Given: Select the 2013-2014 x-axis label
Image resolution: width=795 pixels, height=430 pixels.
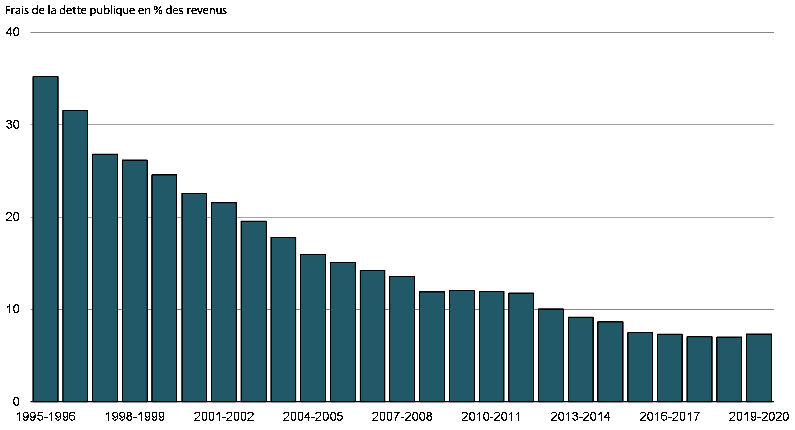Looking at the screenshot, I should coord(580,417).
